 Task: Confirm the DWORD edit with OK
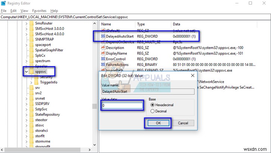click(x=158, y=123)
